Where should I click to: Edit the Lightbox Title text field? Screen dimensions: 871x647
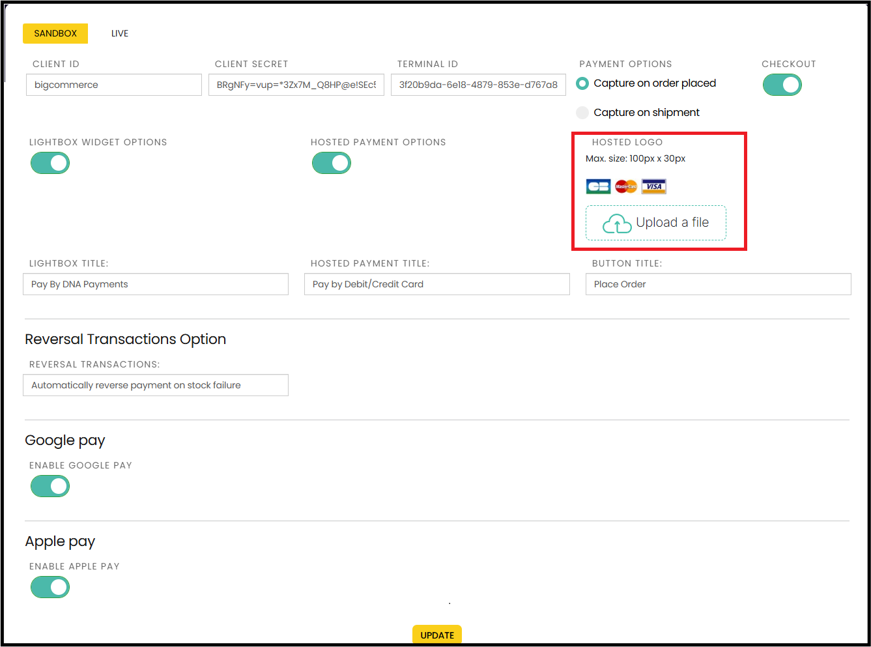(156, 284)
